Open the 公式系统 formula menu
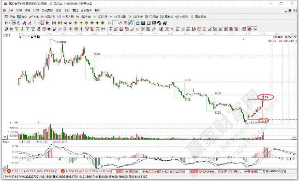Screen dimensions: 299x181 click(47, 10)
